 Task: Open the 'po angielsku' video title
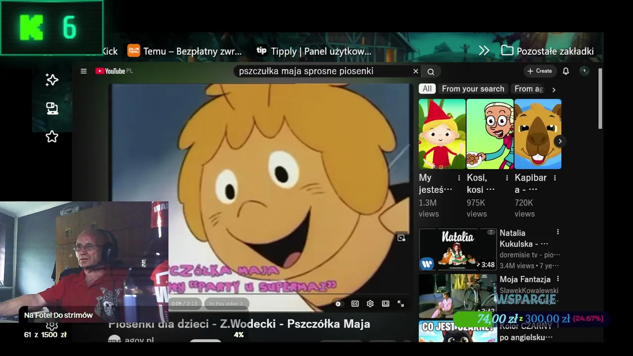point(526,332)
